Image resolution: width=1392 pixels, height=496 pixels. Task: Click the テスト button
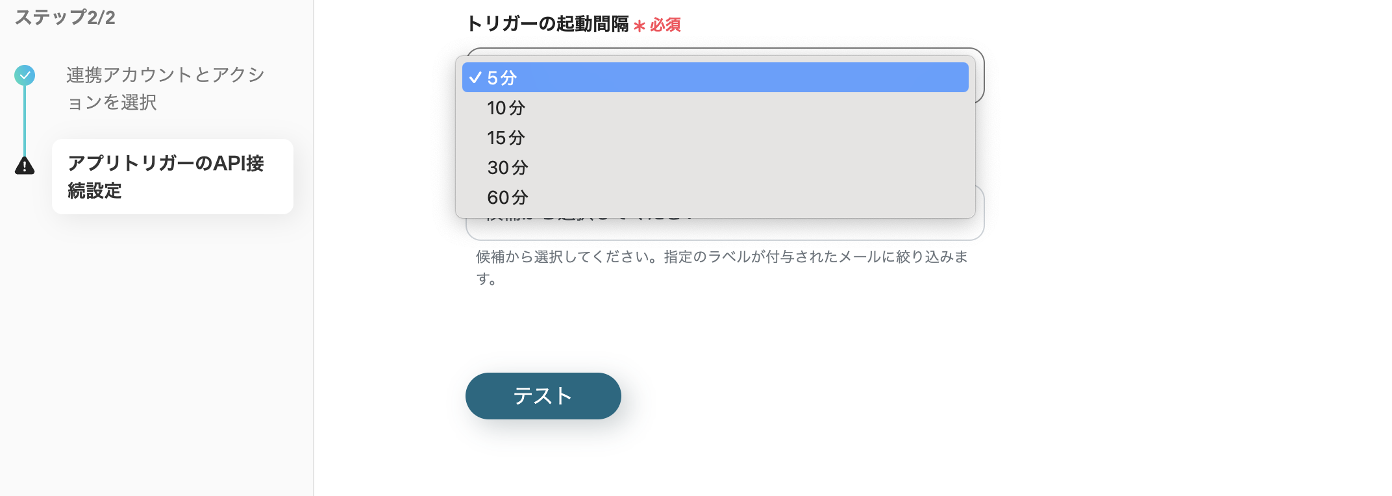click(543, 395)
